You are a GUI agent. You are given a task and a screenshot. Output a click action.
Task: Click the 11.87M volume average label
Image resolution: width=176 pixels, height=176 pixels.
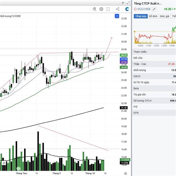click(x=125, y=163)
